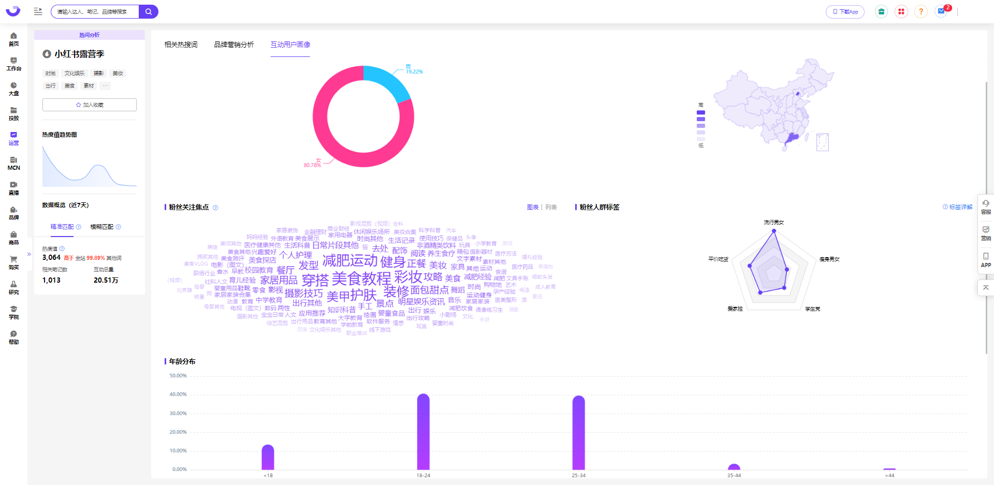Expand more tags with the ellipsis chip

click(x=105, y=86)
